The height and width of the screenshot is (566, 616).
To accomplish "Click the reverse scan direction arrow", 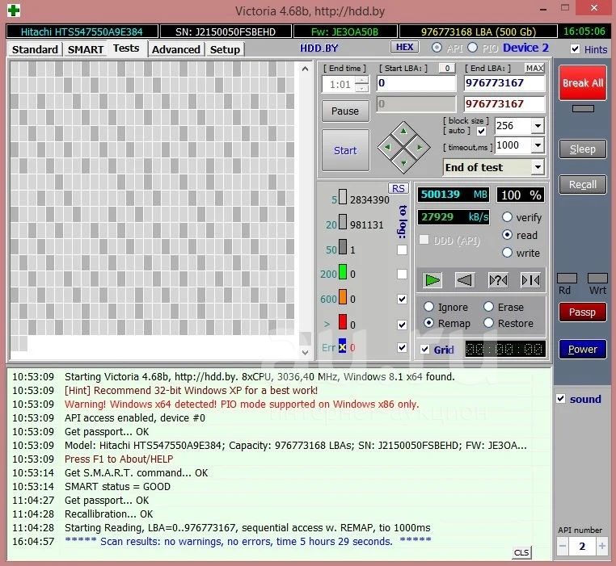I will click(465, 279).
